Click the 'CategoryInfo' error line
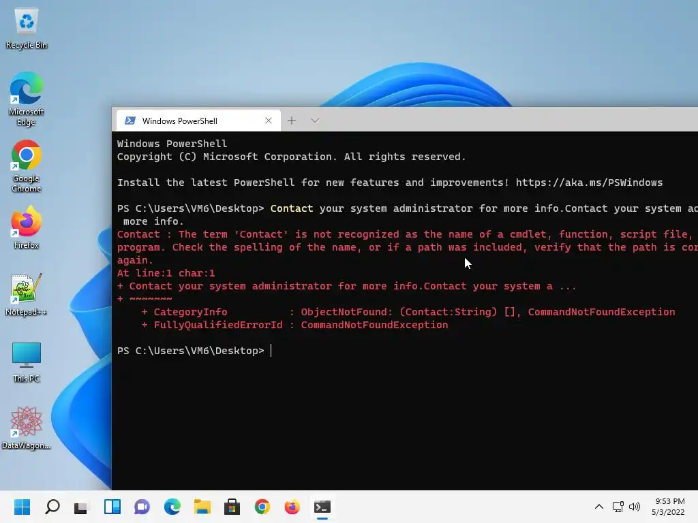698x523 pixels. 408,312
